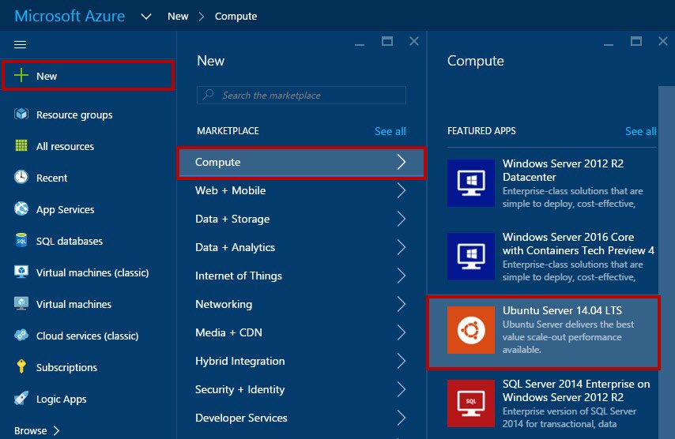
Task: Click Virtual machines (classic) monitor icon
Action: point(21,272)
